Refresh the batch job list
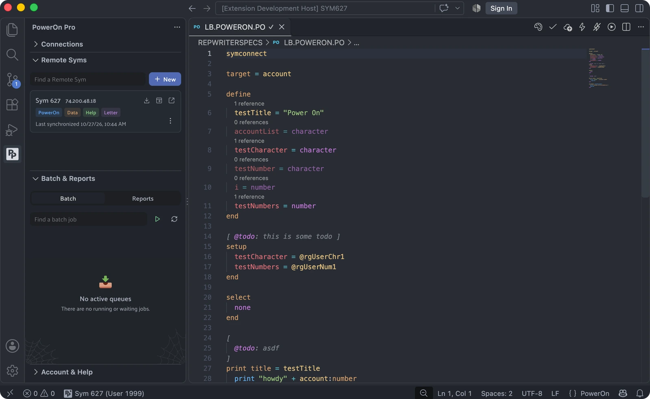 pos(174,219)
